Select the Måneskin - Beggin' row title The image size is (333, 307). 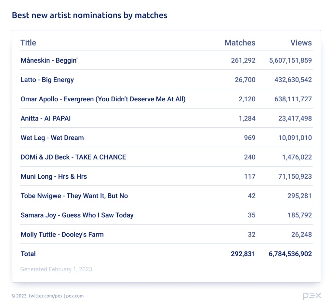point(49,60)
